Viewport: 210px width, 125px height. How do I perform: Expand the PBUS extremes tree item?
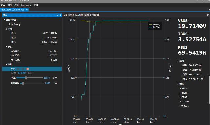tap(180, 97)
